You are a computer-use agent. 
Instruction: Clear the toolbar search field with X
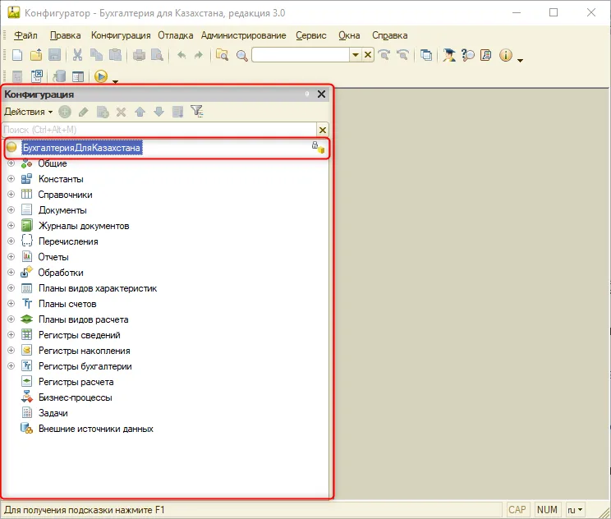[367, 55]
